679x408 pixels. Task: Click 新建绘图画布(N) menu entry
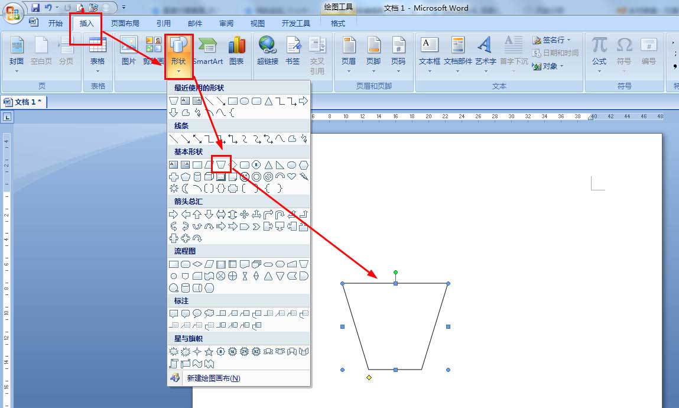point(239,378)
